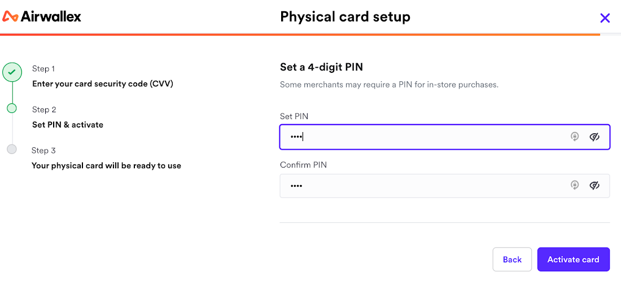The image size is (621, 281).
Task: Go back with the Back button
Action: [512, 260]
